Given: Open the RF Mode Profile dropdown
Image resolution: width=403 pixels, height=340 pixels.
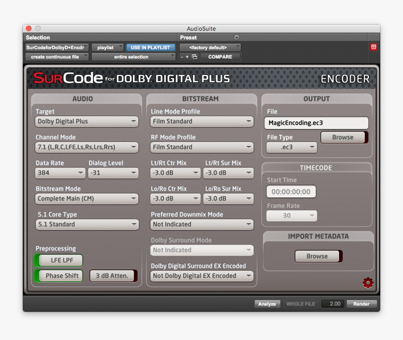Looking at the screenshot, I should tap(202, 147).
